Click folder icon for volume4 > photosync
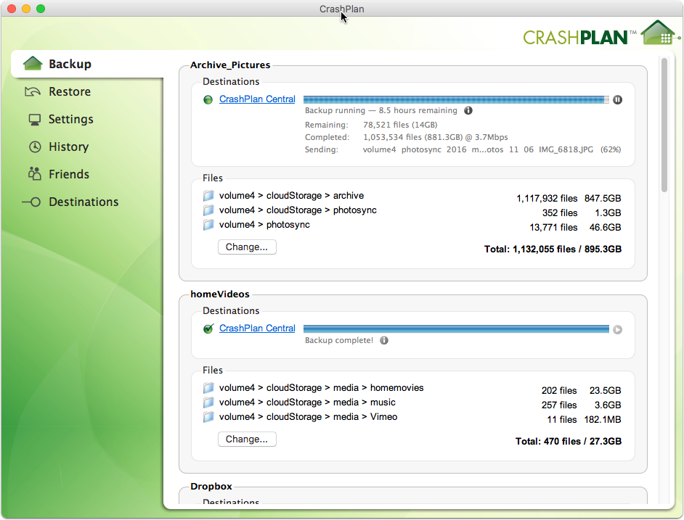The height and width of the screenshot is (520, 684). (x=208, y=225)
